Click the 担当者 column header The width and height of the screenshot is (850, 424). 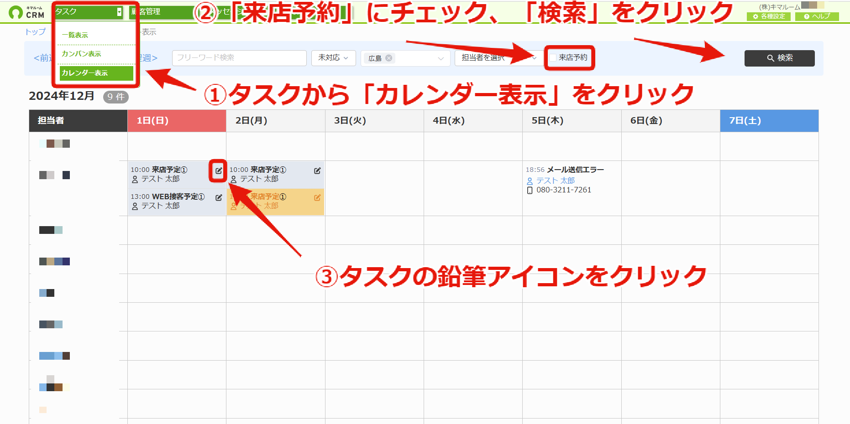tap(78, 121)
